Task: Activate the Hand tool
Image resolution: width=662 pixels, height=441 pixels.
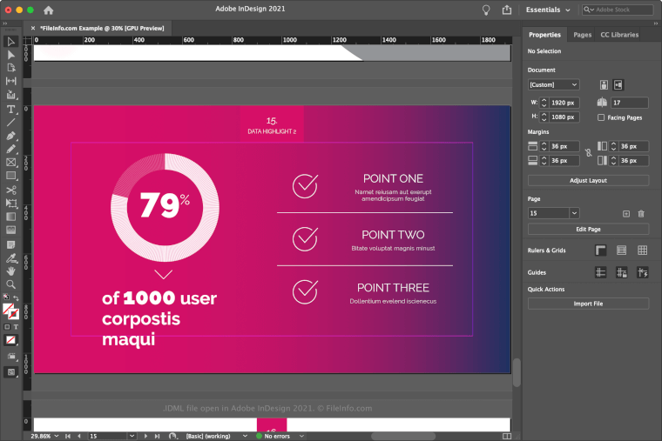Action: [11, 271]
